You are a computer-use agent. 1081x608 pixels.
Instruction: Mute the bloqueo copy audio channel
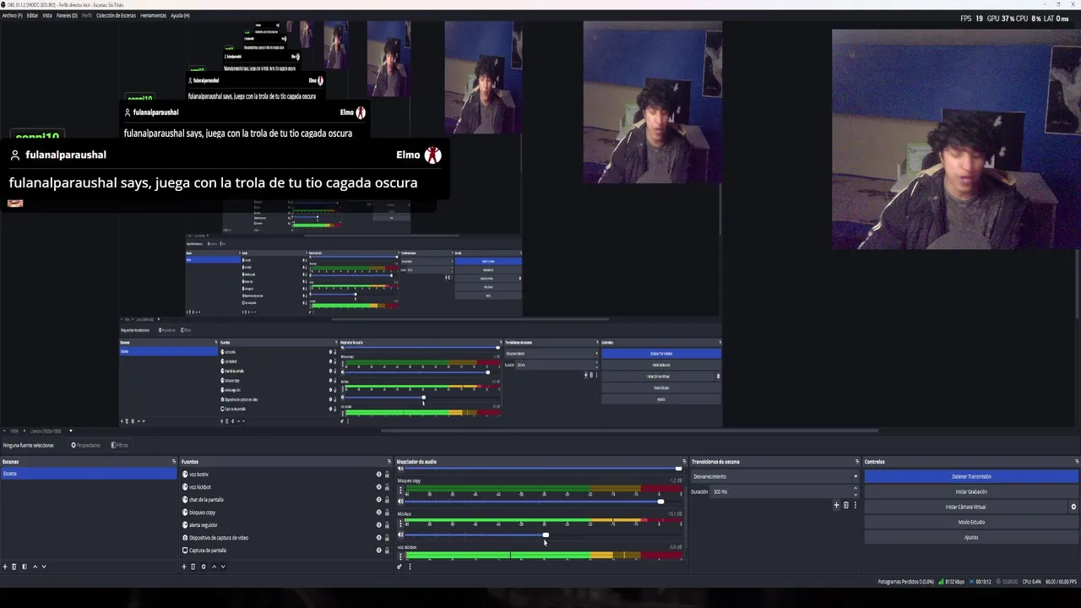[400, 502]
